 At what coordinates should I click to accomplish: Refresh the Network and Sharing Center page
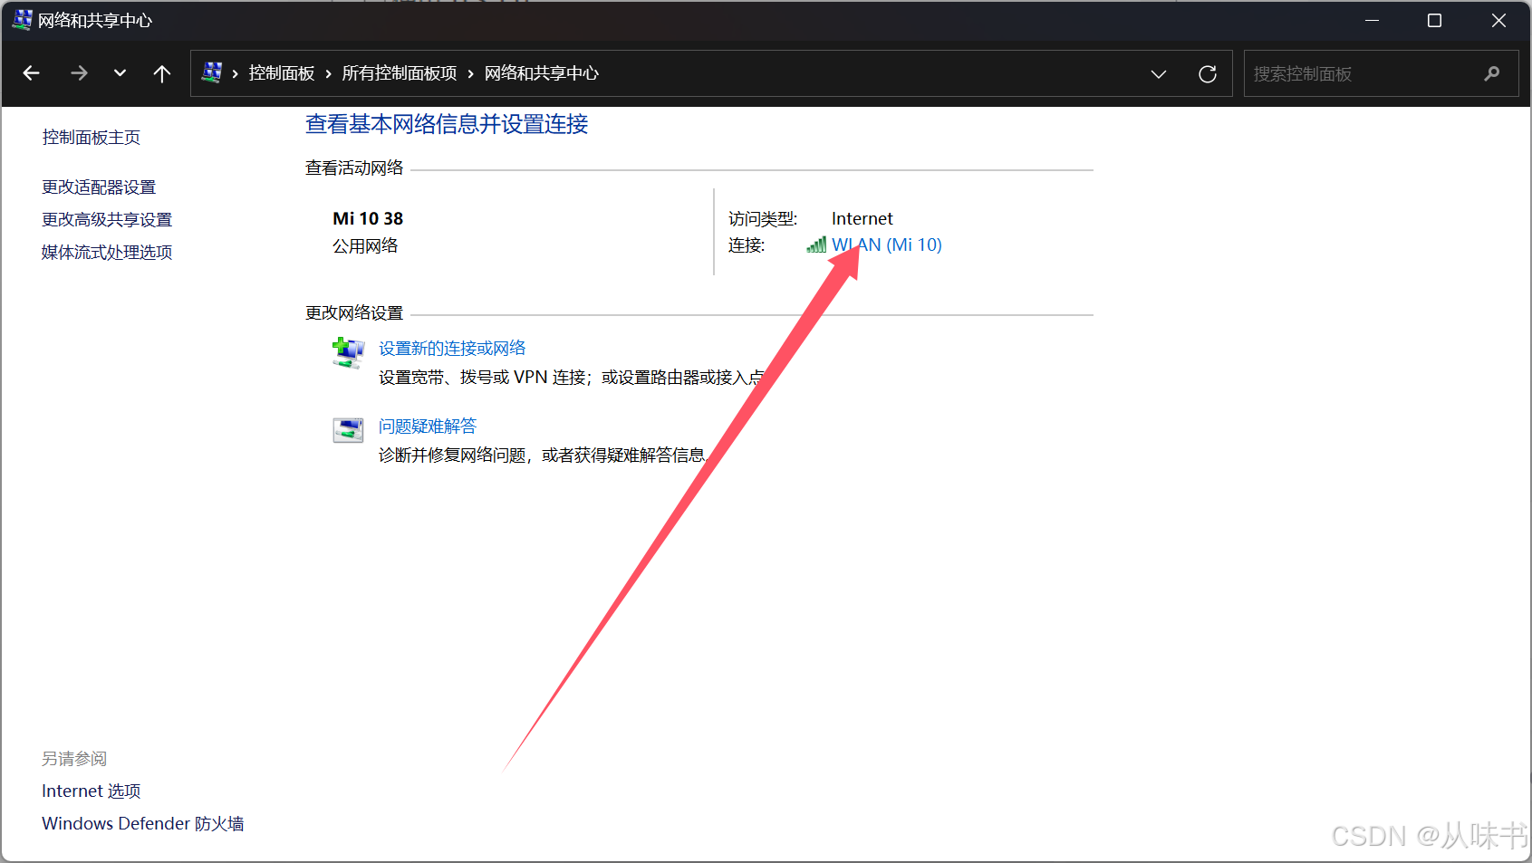(1208, 74)
